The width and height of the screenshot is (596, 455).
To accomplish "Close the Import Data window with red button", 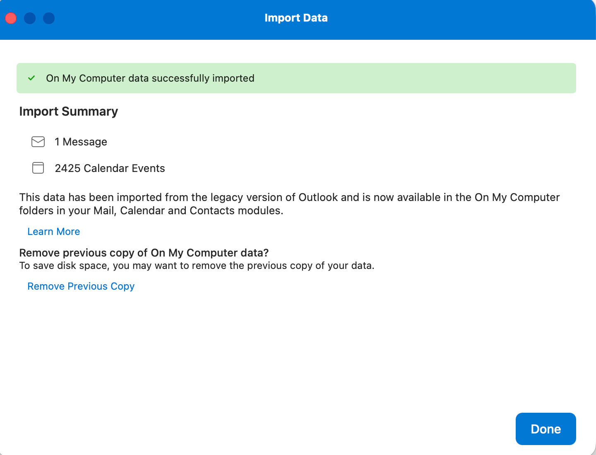I will (11, 18).
